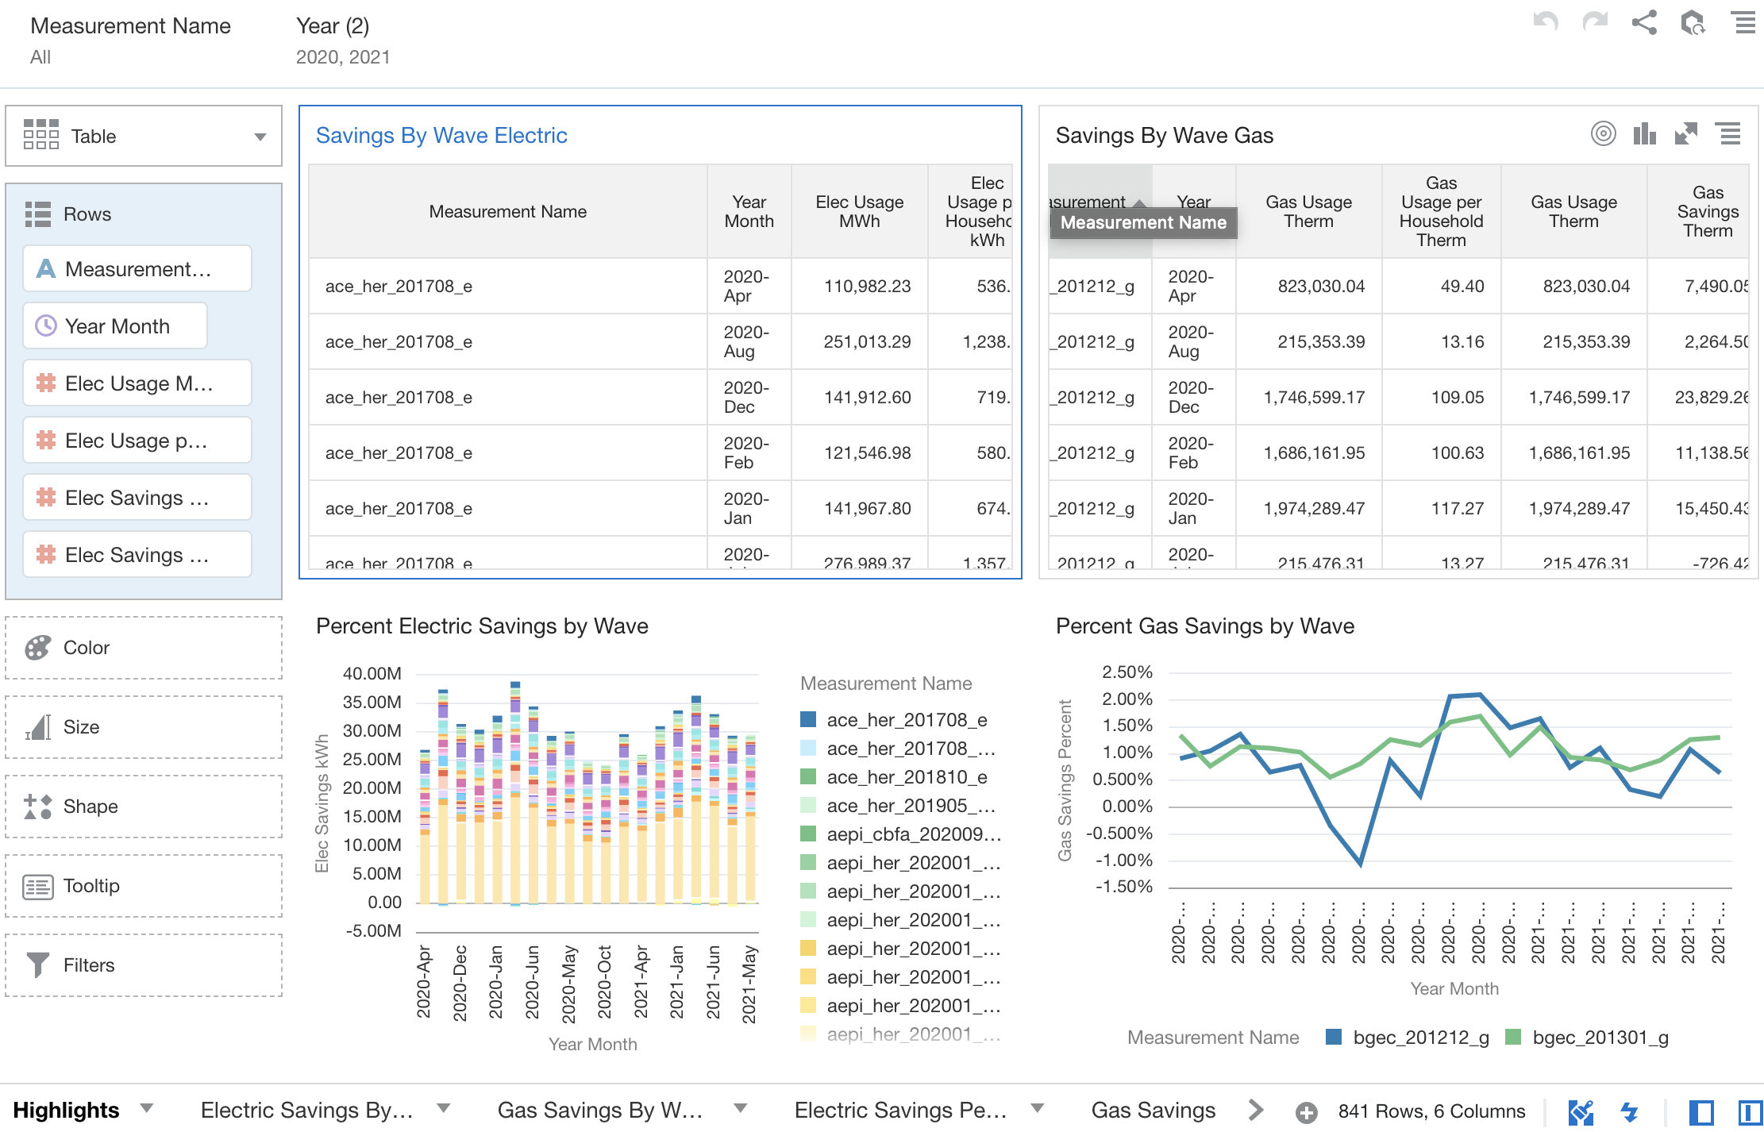Click the target icon on Savings By Wave Gas
The width and height of the screenshot is (1764, 1132).
pyautogui.click(x=1604, y=135)
